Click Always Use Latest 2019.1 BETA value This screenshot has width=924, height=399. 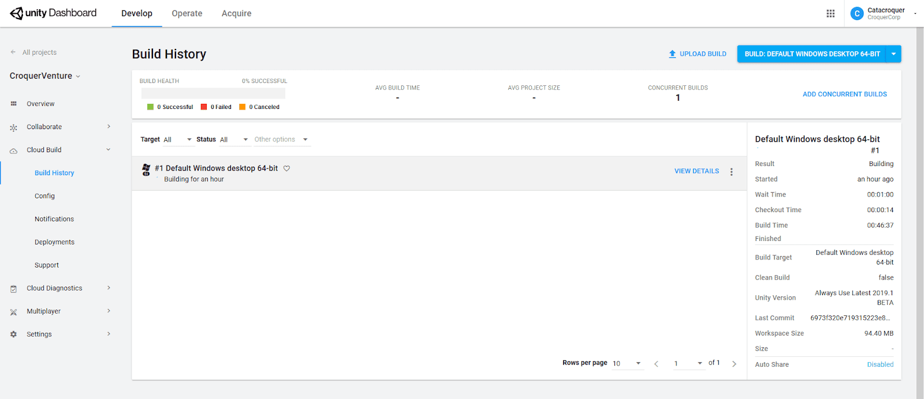pos(854,298)
